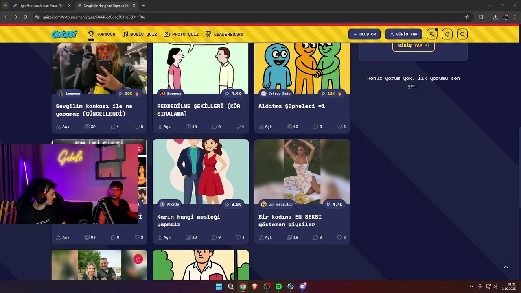Viewport: 521px width, 293px height.
Task: Open comments icon on 'Aldatma Şüpheleri #1' card
Action: 315,127
